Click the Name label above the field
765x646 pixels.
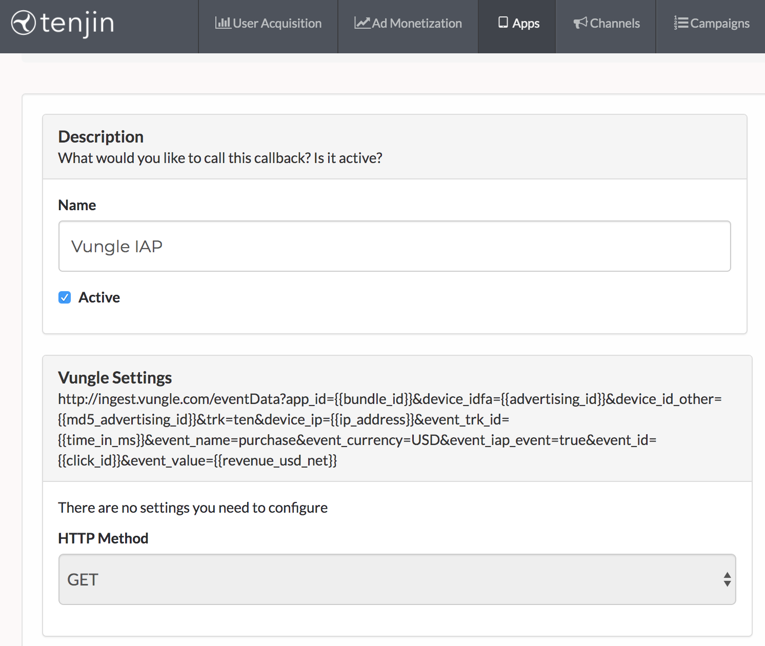point(77,205)
